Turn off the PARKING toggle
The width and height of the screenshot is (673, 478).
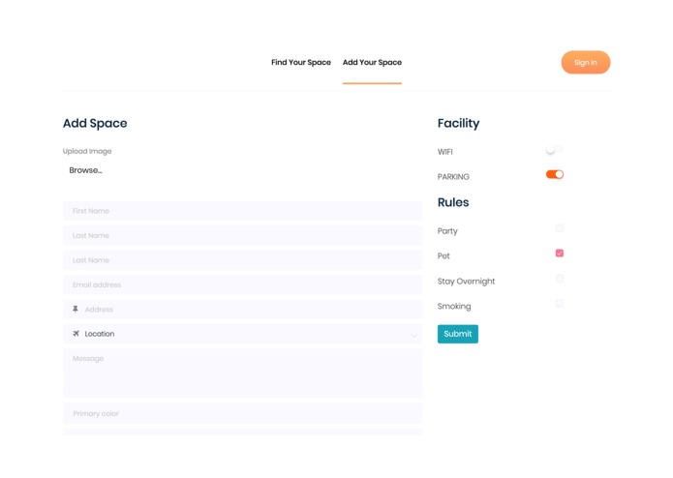click(x=555, y=174)
